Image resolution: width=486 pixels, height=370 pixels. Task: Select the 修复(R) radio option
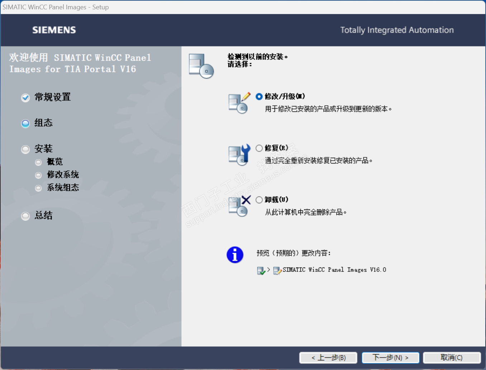point(259,148)
